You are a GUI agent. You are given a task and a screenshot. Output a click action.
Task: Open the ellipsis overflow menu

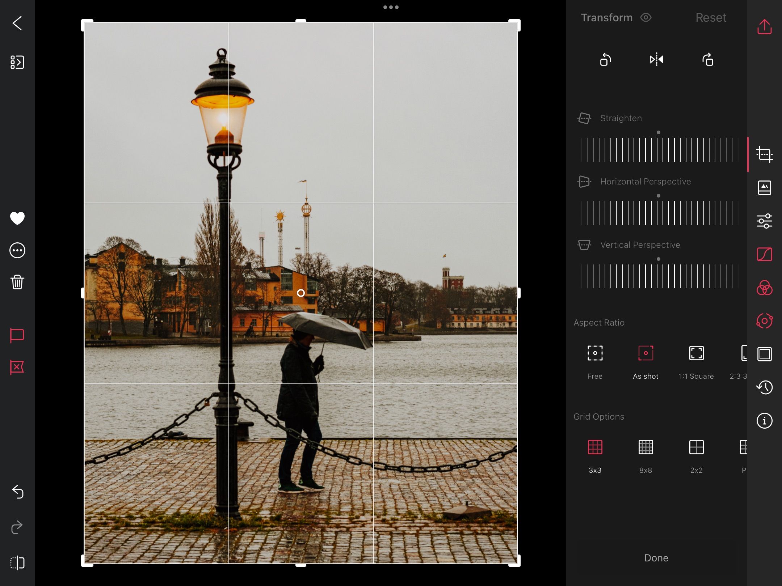pos(17,250)
